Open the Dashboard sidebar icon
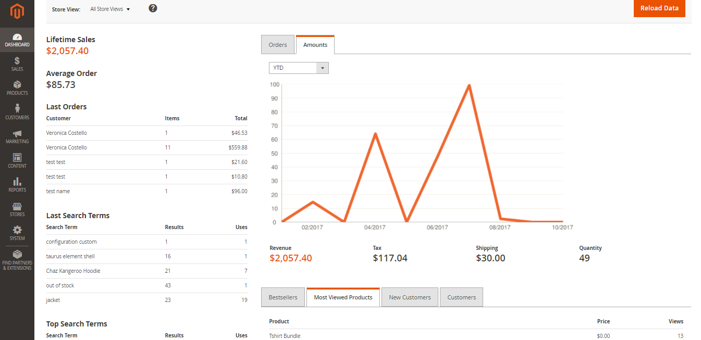 click(17, 37)
